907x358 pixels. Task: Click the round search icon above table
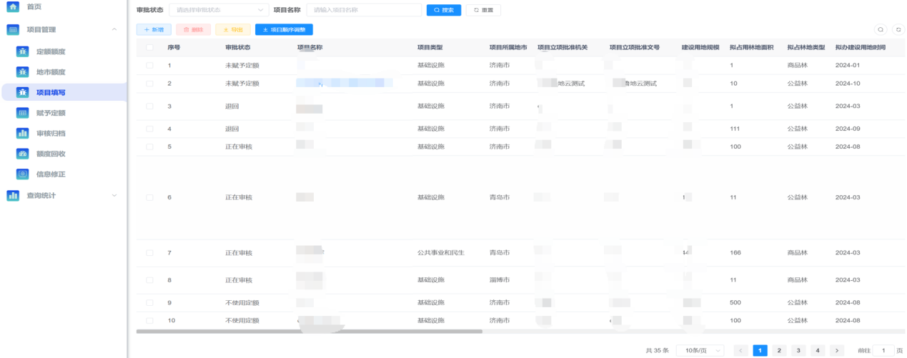[x=881, y=30]
